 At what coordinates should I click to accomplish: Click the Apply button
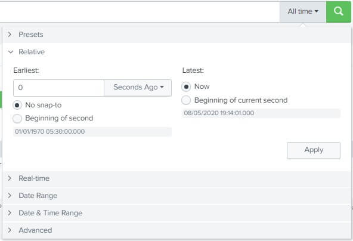(314, 150)
